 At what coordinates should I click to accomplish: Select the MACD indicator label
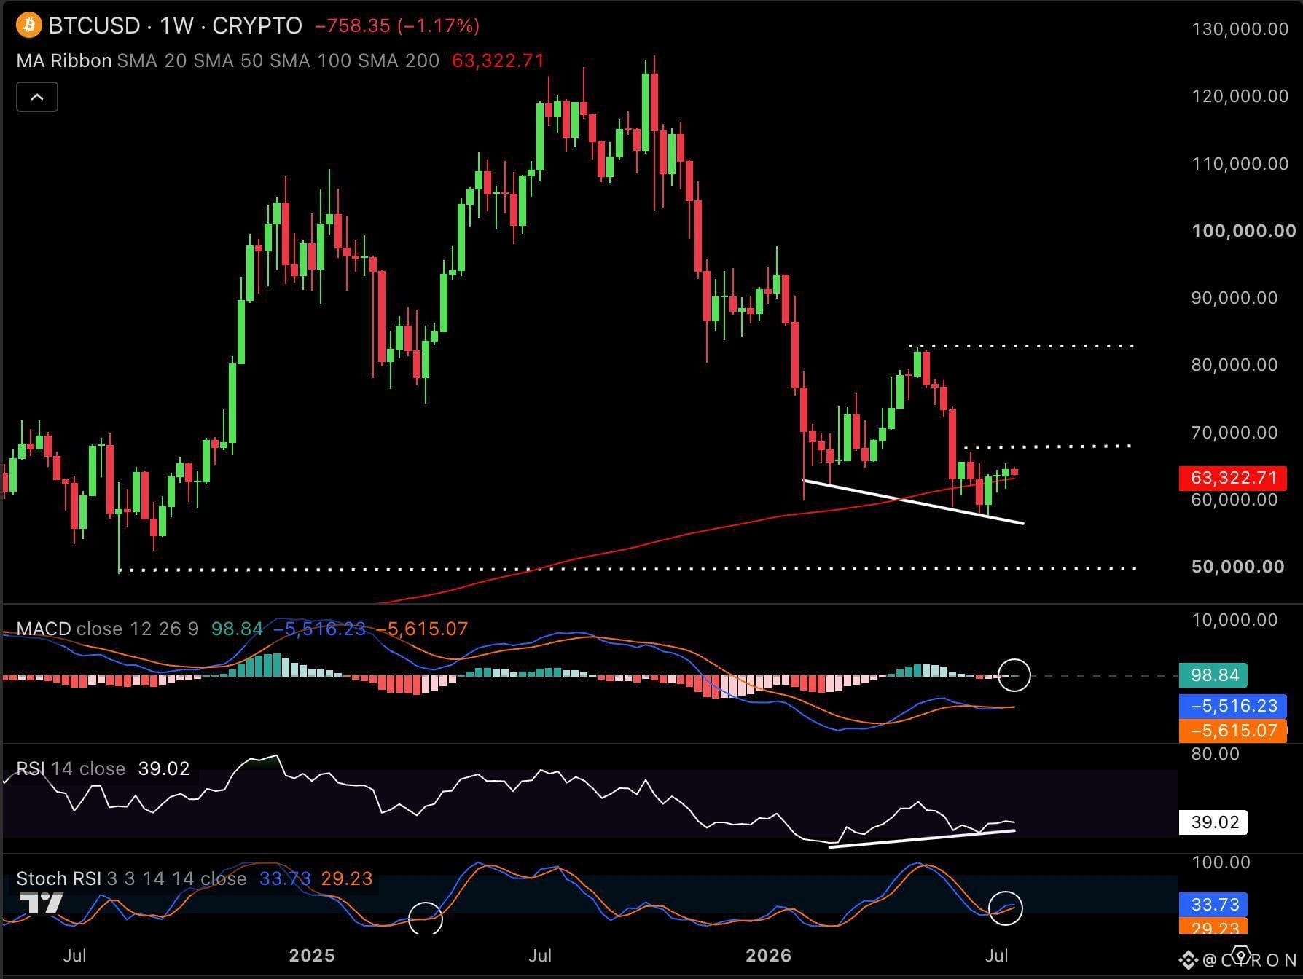(x=44, y=629)
